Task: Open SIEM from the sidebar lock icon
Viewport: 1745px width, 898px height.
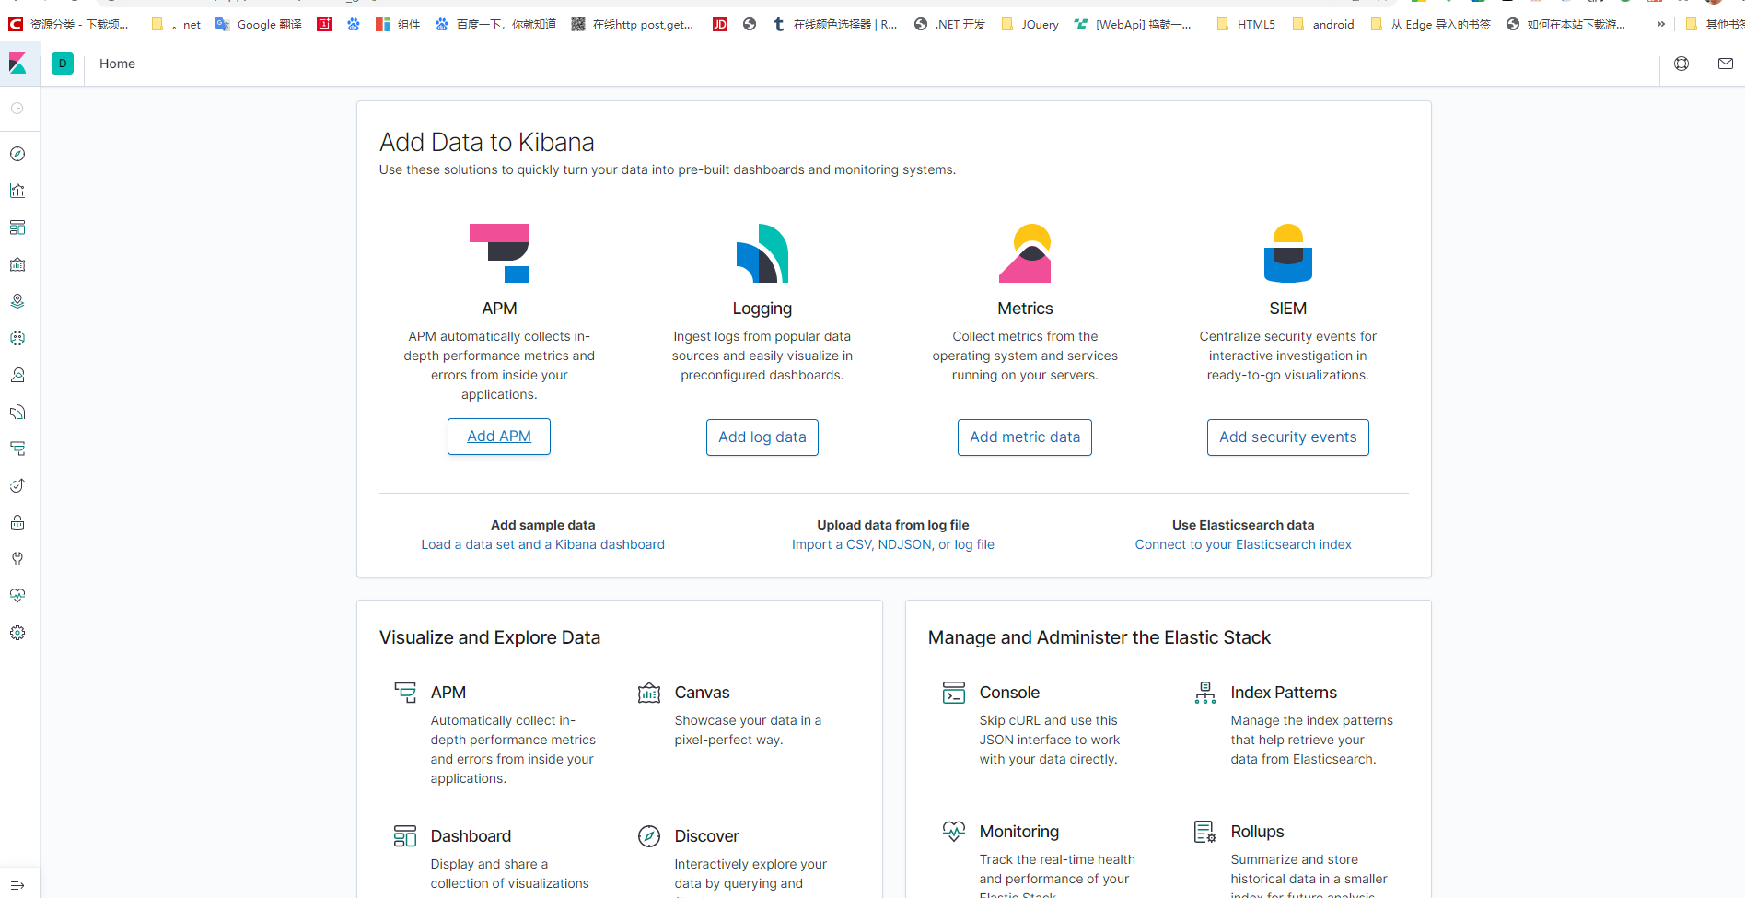Action: [x=17, y=522]
